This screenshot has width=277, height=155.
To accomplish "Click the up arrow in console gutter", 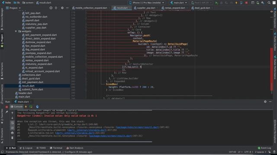I will 12,113.
